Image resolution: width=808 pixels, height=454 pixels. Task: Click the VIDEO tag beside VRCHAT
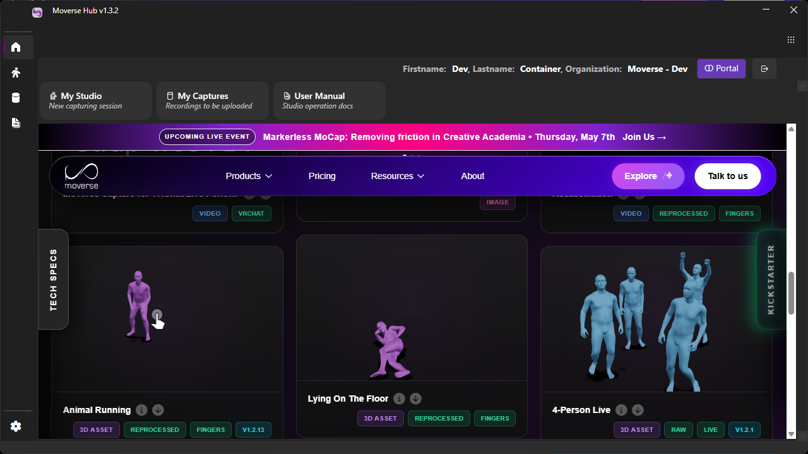pyautogui.click(x=210, y=214)
